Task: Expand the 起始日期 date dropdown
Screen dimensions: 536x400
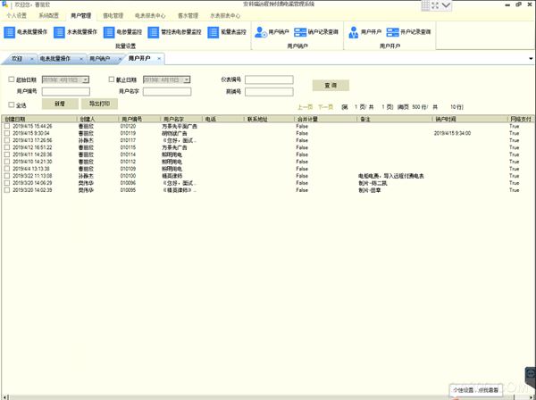Action: point(86,79)
